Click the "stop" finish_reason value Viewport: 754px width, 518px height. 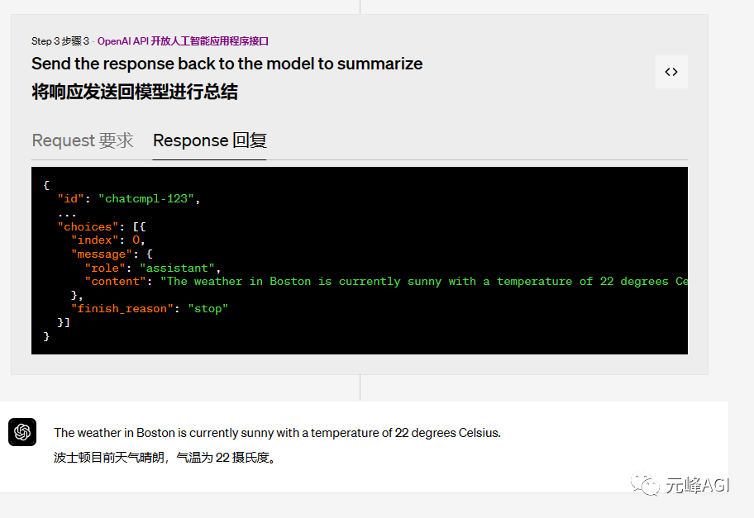[208, 308]
